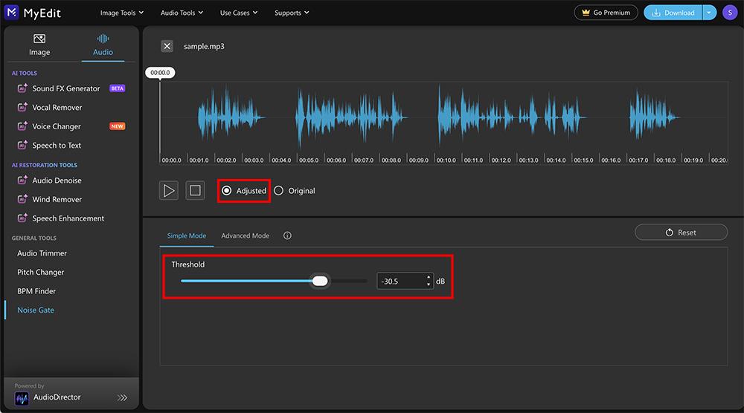Open the Speech to Text tool
This screenshot has height=413, width=744.
tap(57, 146)
